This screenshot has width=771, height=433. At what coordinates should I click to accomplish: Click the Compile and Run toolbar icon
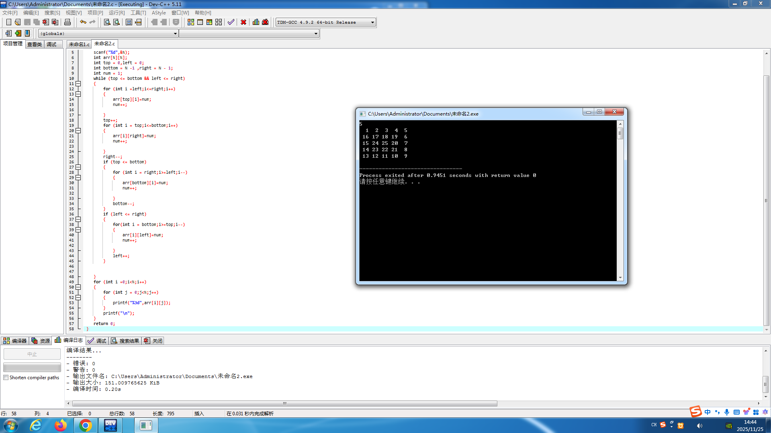pyautogui.click(x=209, y=22)
